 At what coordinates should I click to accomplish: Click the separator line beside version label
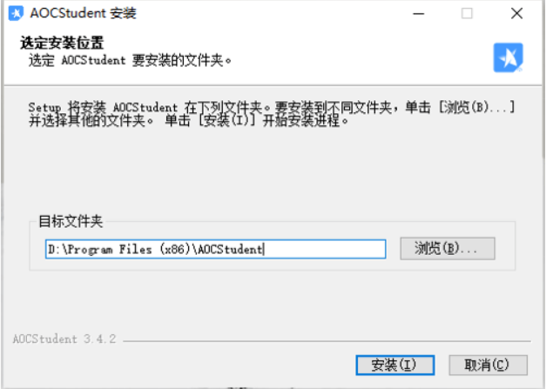point(327,341)
